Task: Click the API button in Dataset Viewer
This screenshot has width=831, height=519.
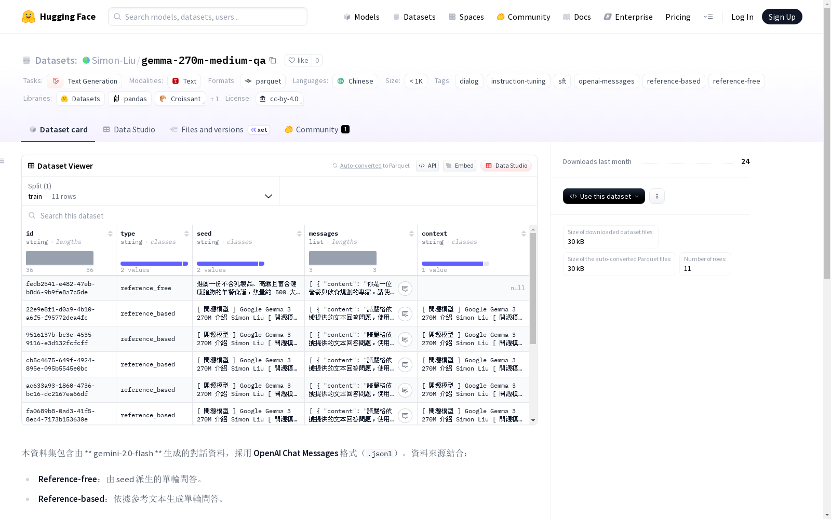Action: click(427, 166)
